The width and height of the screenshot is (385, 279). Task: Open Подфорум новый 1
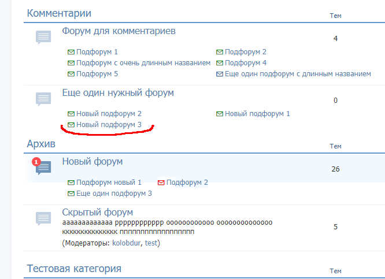tap(109, 183)
